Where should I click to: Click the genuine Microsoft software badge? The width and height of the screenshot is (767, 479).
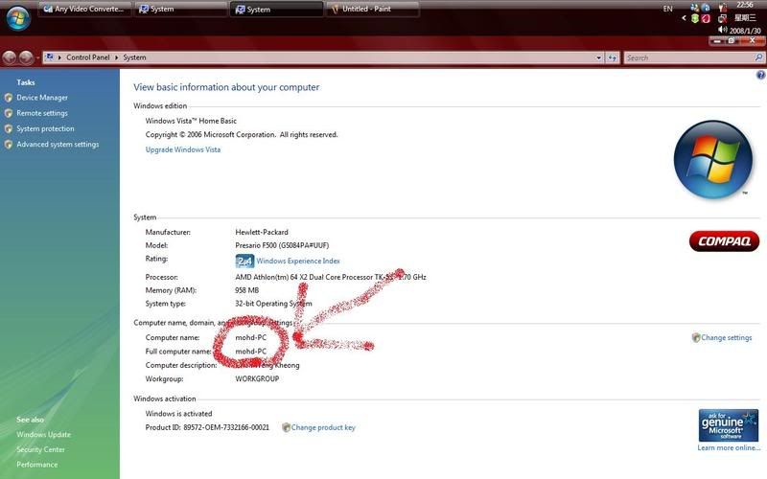pos(729,425)
